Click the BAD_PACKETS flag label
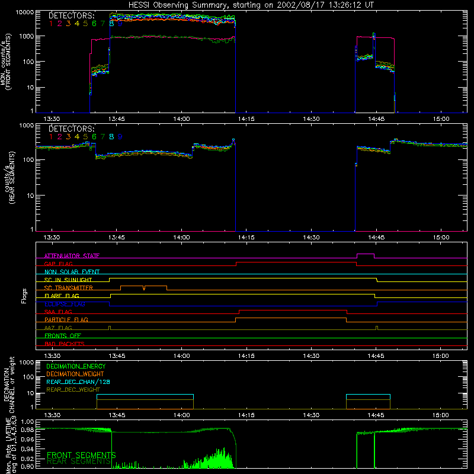Image resolution: width=474 pixels, height=474 pixels. tap(65, 344)
